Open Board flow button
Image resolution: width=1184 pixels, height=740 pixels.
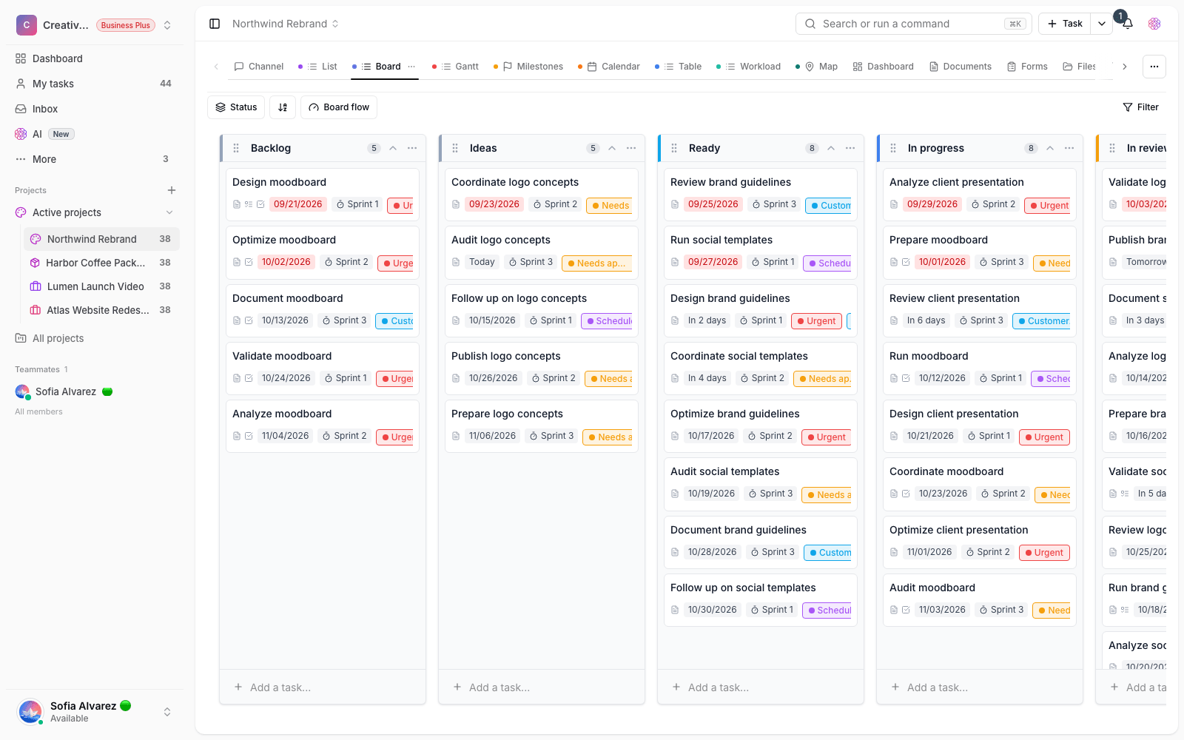[x=339, y=107]
